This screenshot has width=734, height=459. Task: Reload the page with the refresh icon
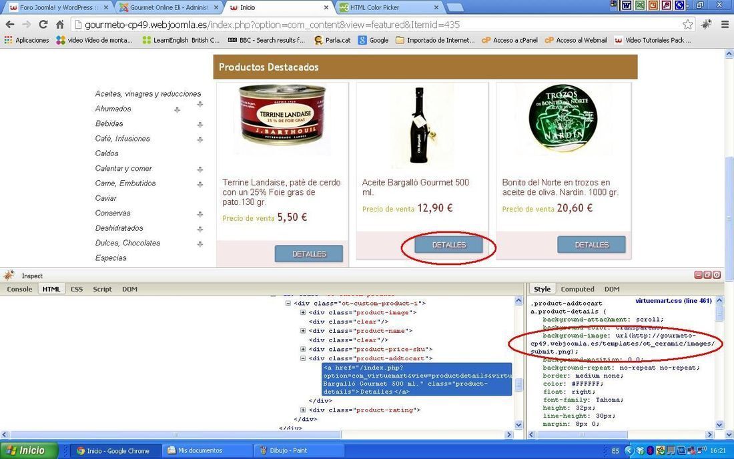pos(43,24)
